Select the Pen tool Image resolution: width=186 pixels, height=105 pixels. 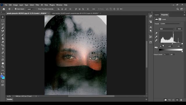[x=3, y=52]
